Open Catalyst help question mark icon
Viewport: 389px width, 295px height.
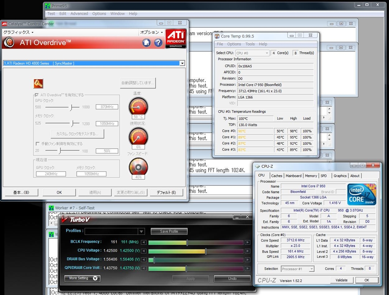coord(158,42)
